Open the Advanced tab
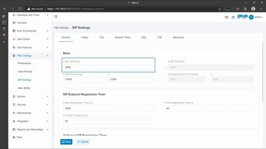The image size is (266, 149). click(x=178, y=37)
